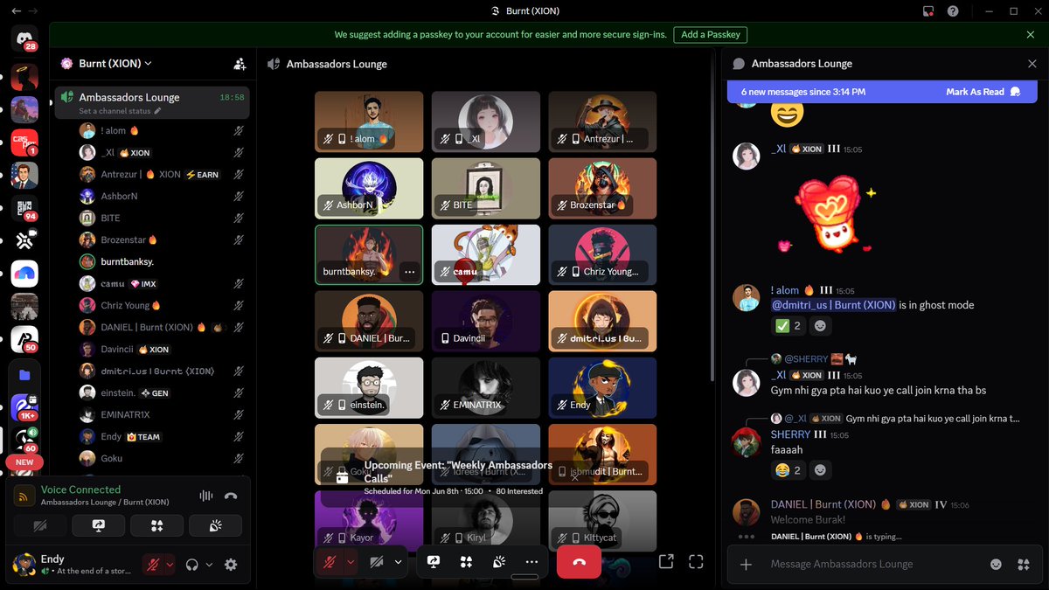
Task: Select user AshborN in channel list
Action: [162, 197]
